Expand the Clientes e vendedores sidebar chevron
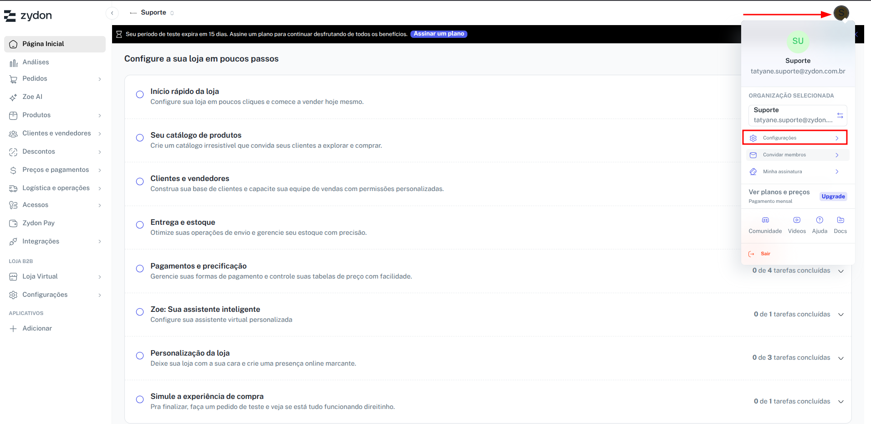The height and width of the screenshot is (424, 871). 100,134
